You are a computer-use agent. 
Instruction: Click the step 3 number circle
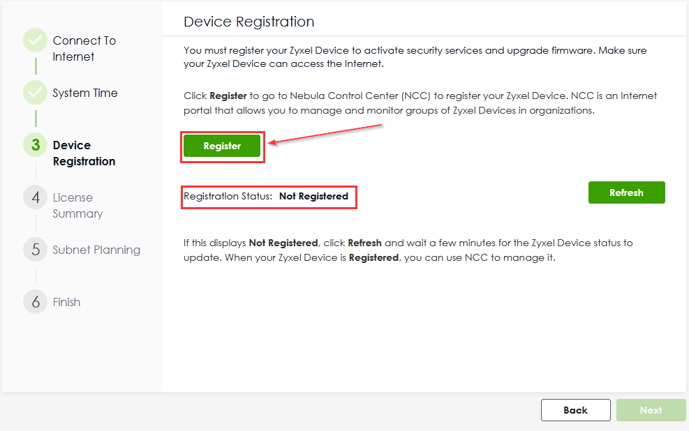click(35, 145)
